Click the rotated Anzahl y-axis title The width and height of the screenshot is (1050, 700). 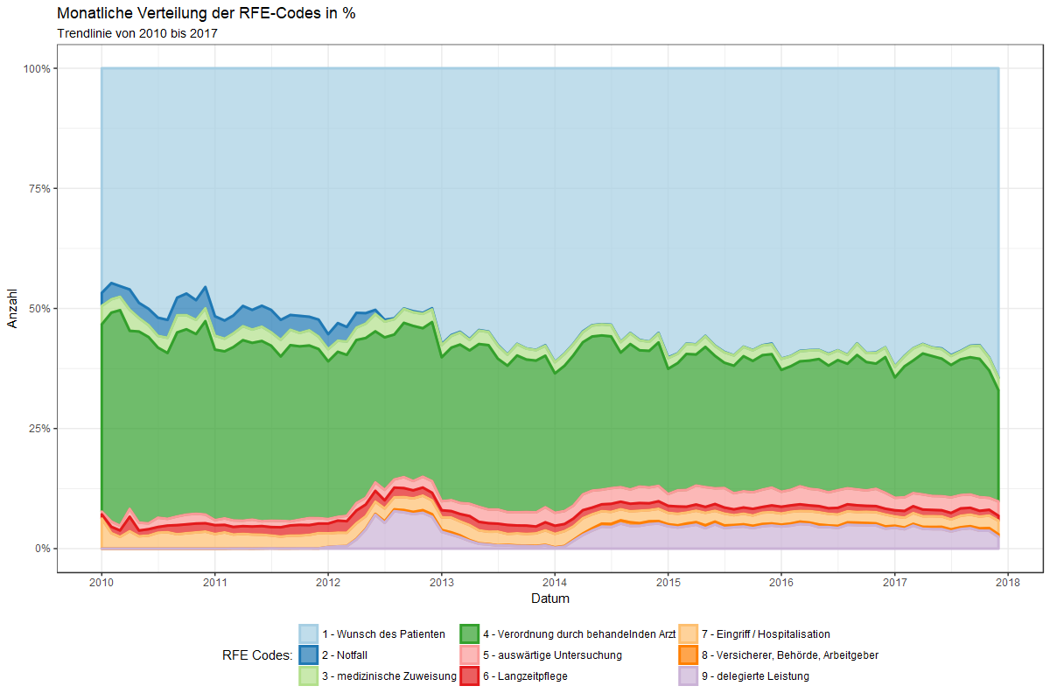coord(12,309)
